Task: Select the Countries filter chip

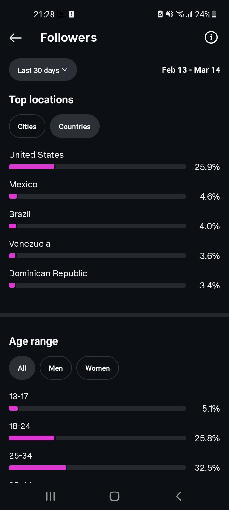Action: click(75, 127)
